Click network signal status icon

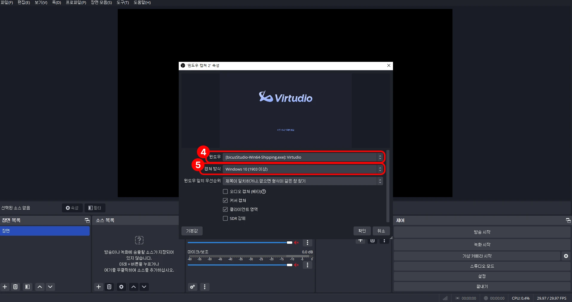point(445,298)
